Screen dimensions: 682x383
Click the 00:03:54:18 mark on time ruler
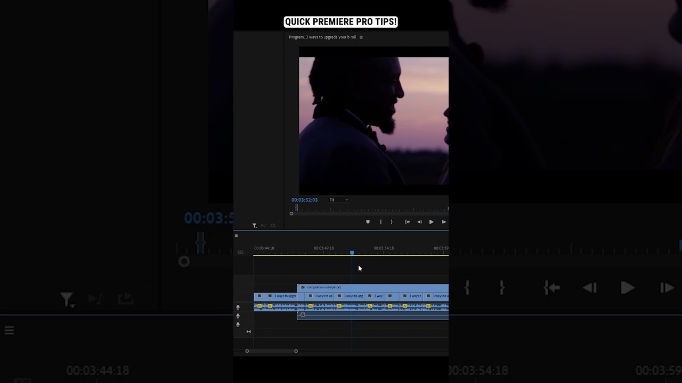click(384, 248)
